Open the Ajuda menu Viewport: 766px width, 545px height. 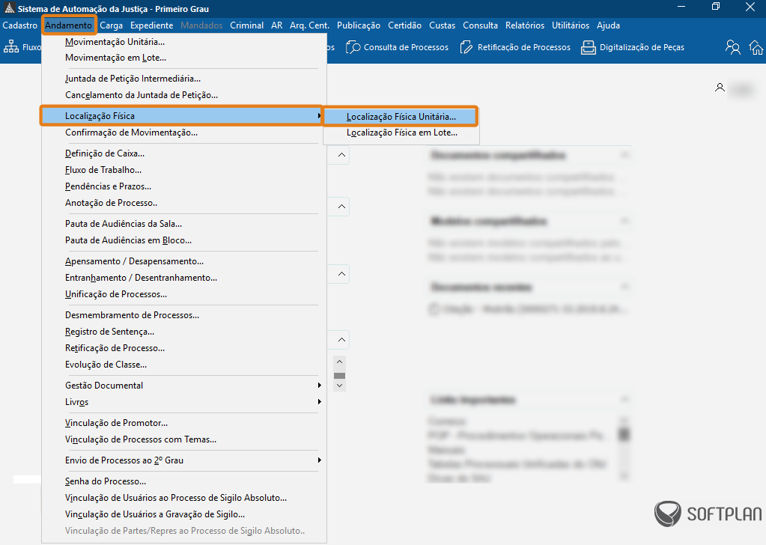pos(608,25)
